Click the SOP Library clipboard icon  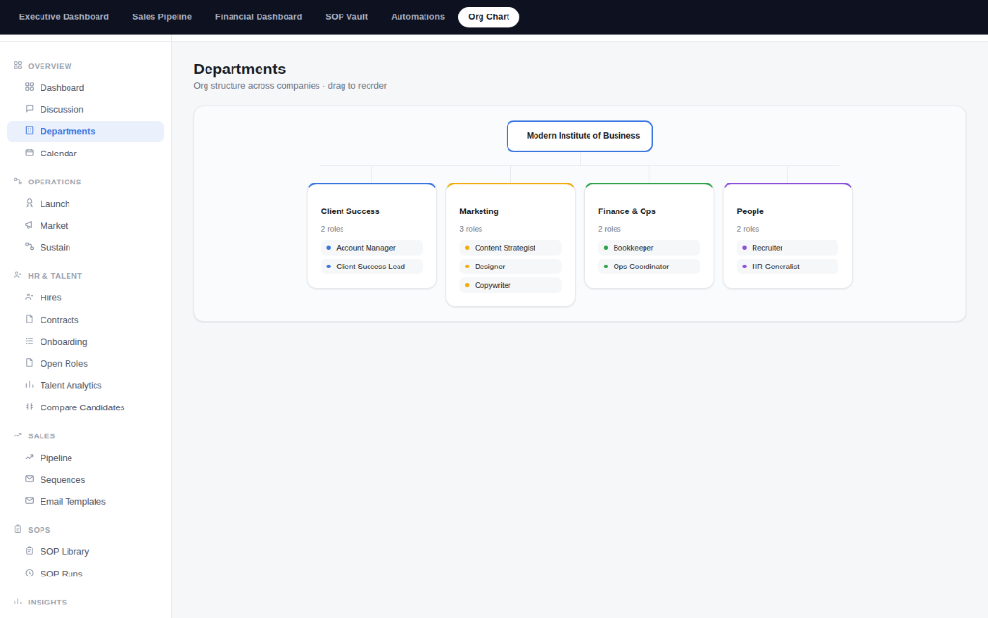pos(29,551)
